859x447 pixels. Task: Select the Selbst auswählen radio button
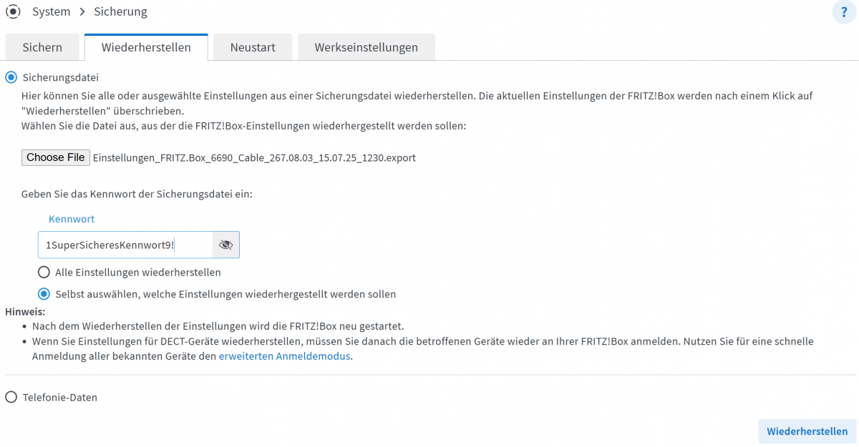pos(44,294)
